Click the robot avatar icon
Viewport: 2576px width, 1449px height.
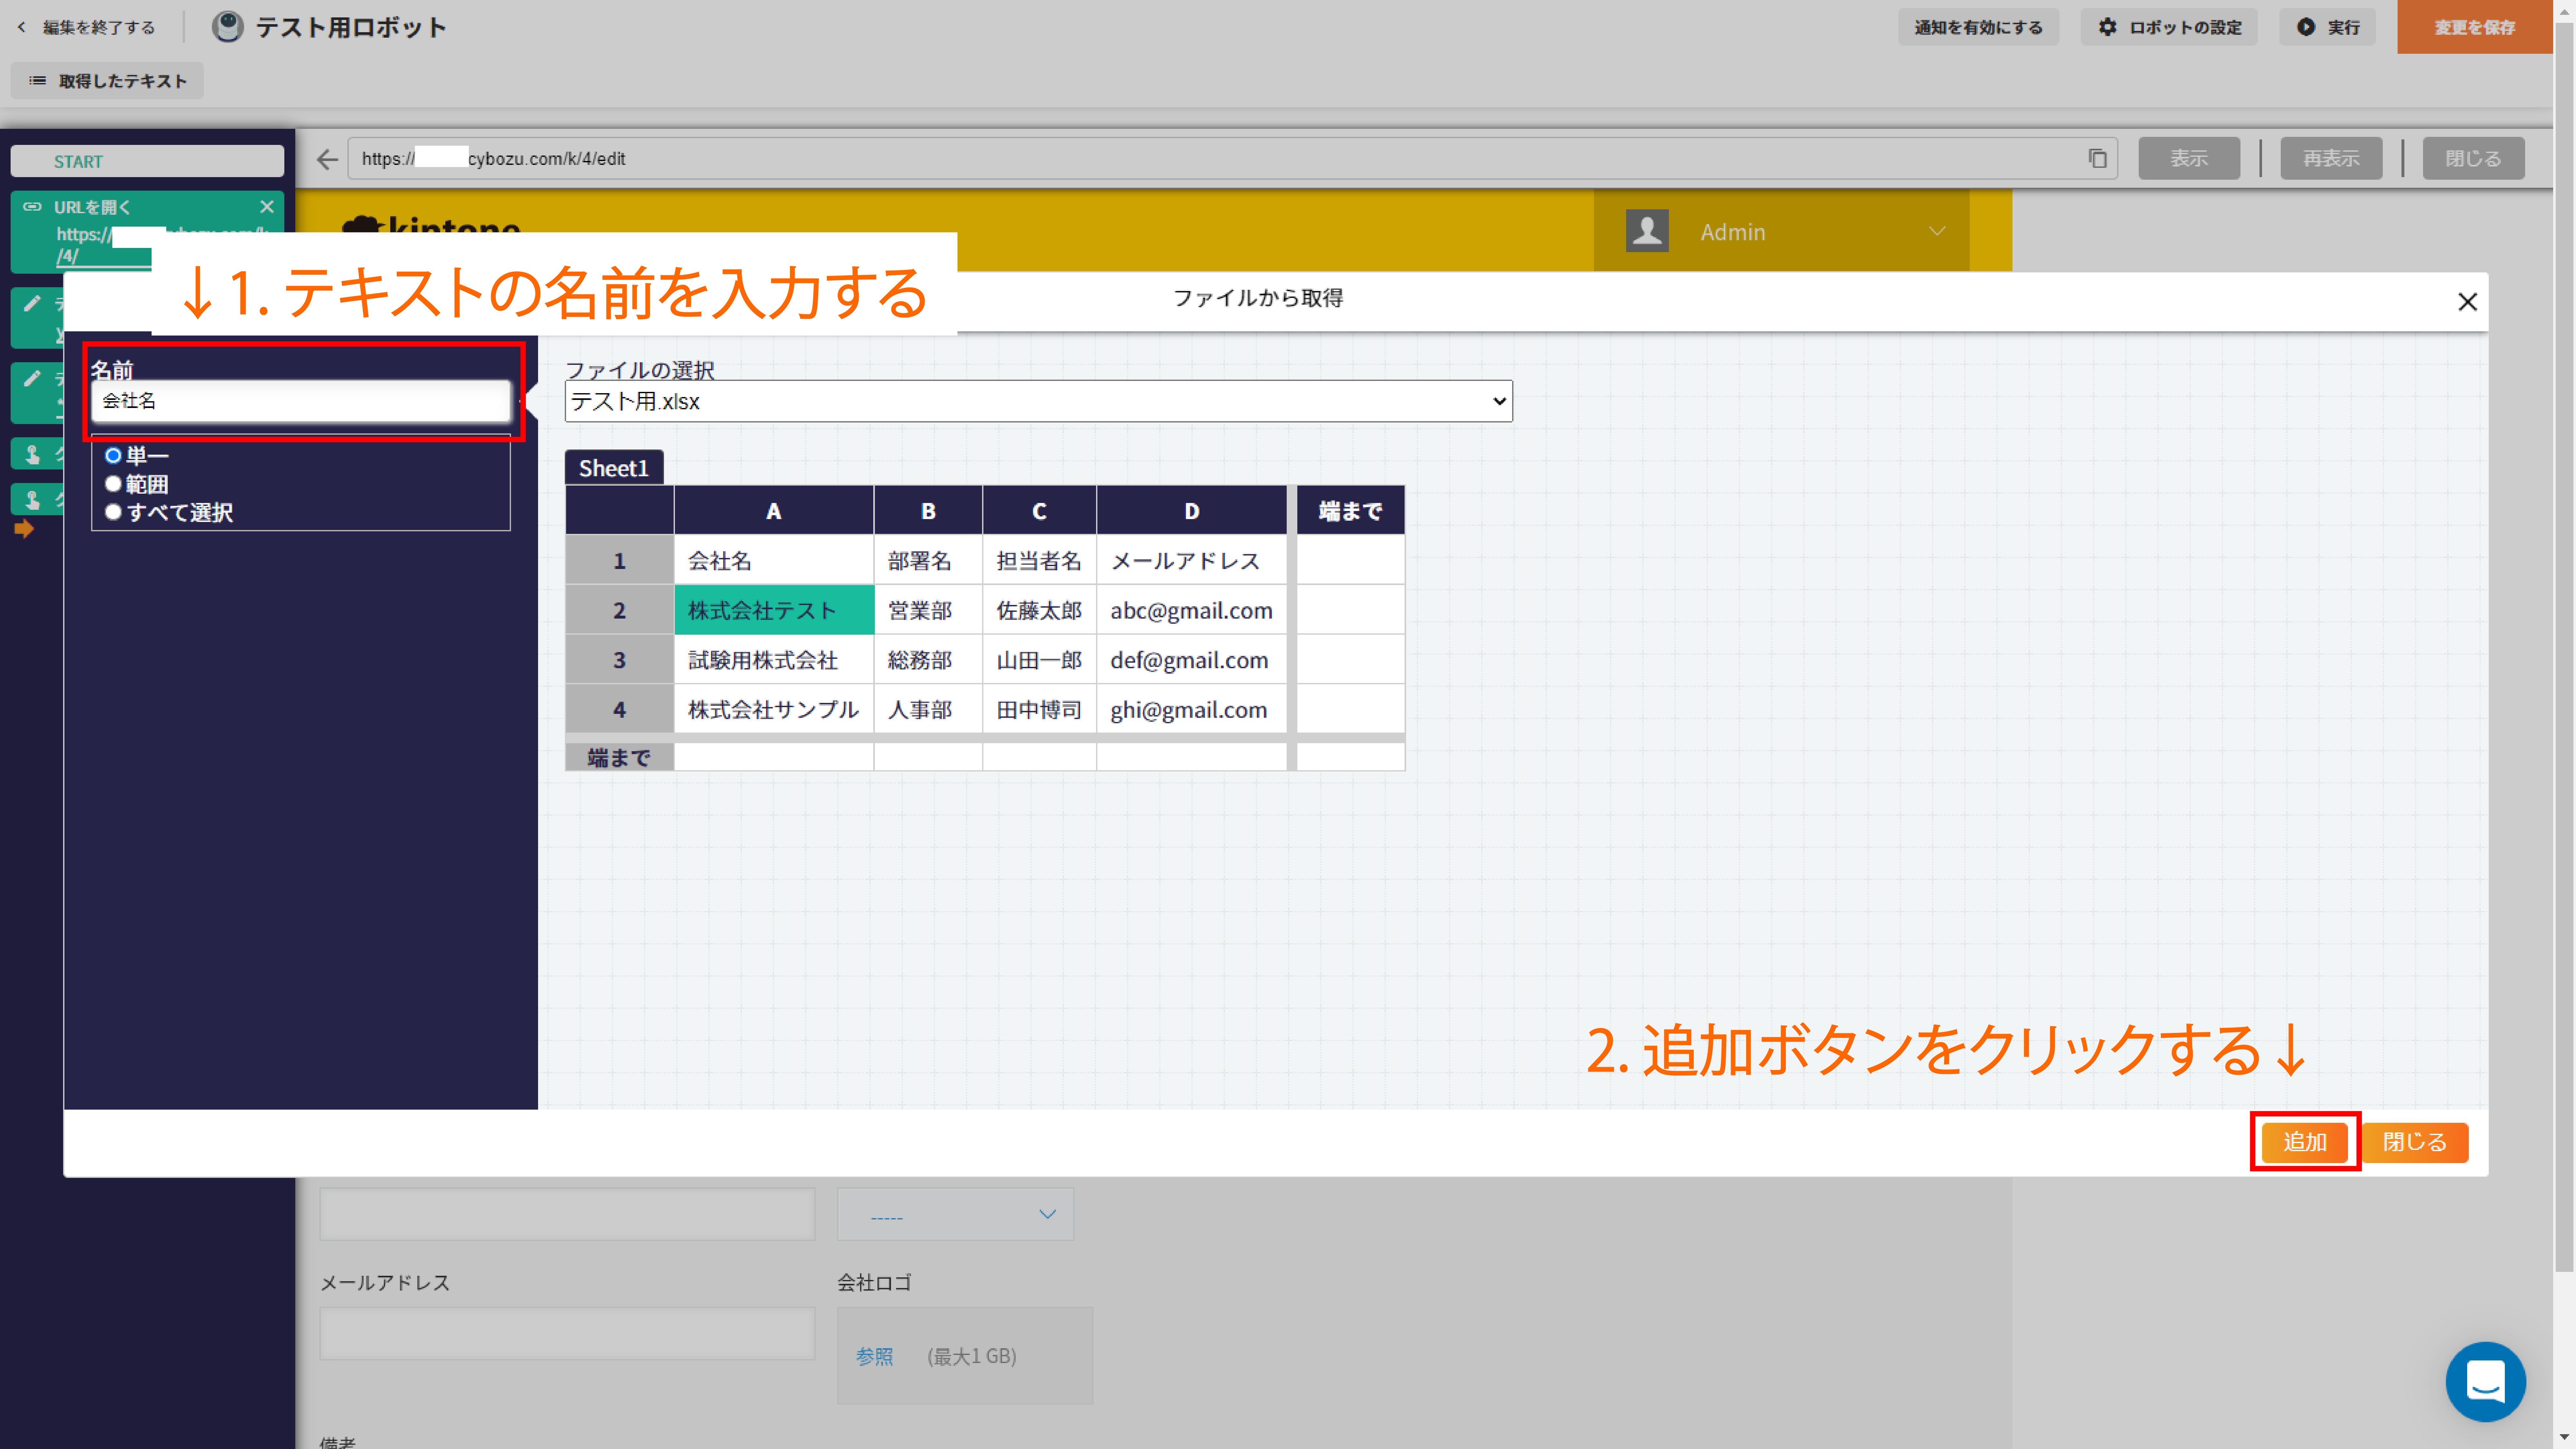point(228,27)
